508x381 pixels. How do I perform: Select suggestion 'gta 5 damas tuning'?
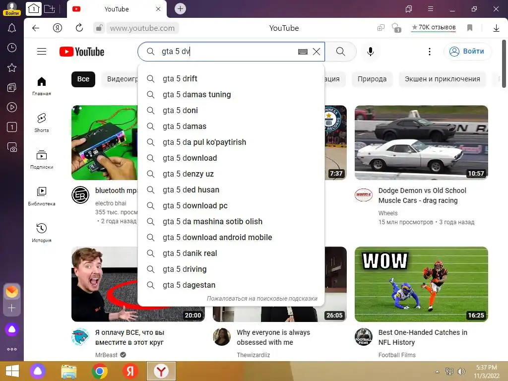231,95
